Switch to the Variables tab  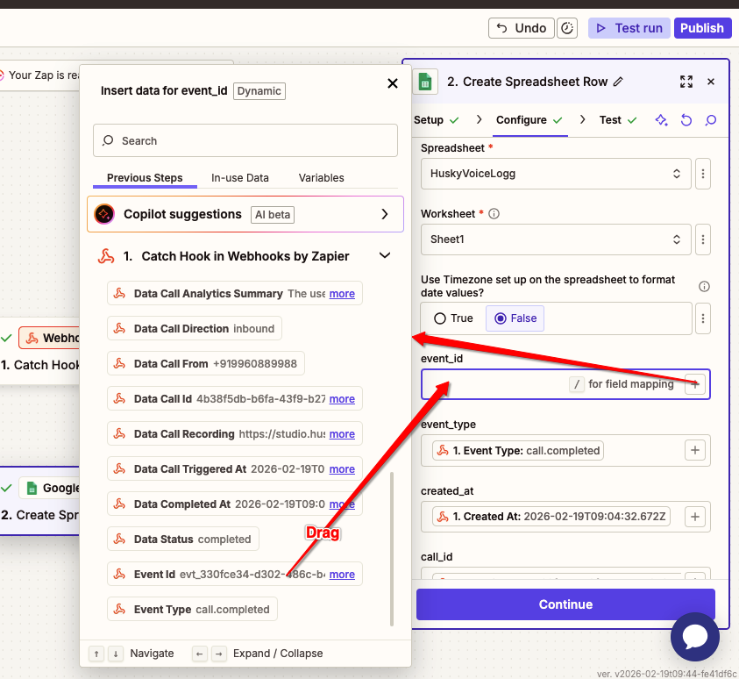tap(321, 178)
